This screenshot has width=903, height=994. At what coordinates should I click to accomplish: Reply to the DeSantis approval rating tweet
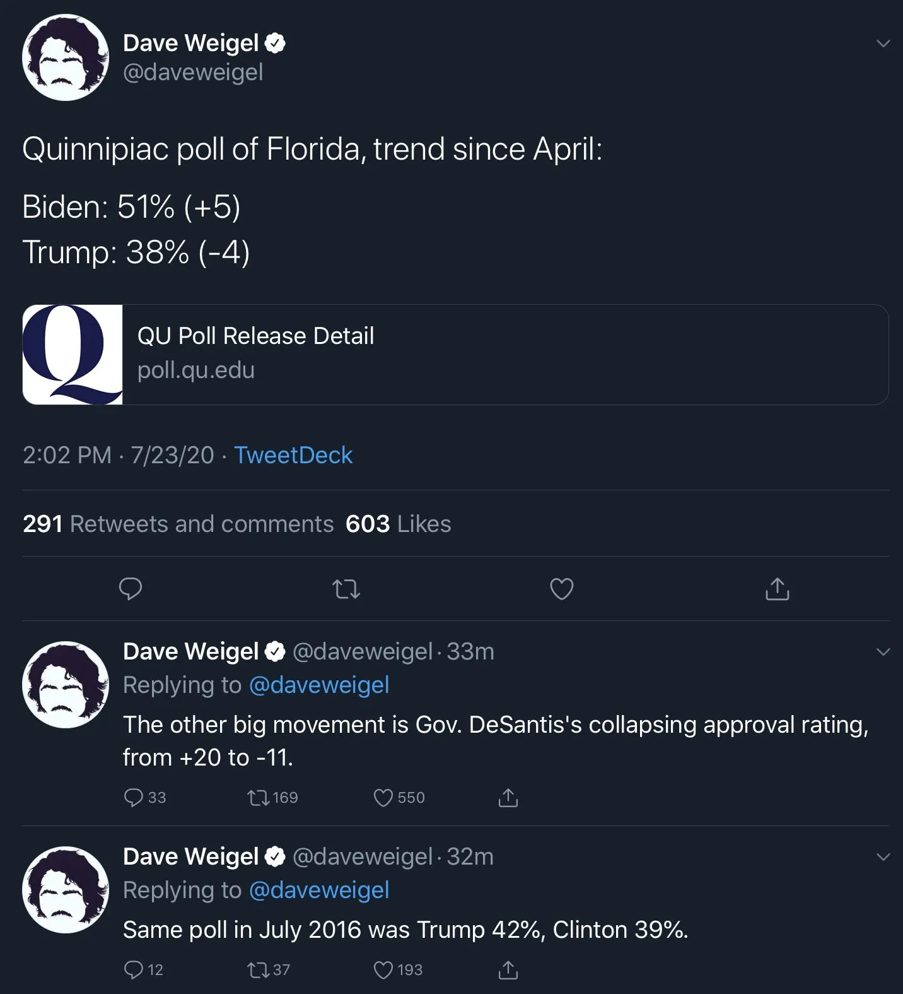coord(134,798)
